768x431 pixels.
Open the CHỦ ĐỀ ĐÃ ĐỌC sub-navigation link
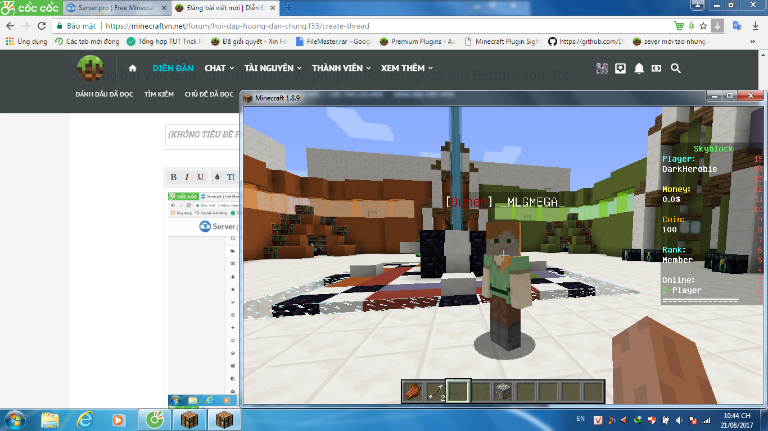[209, 94]
